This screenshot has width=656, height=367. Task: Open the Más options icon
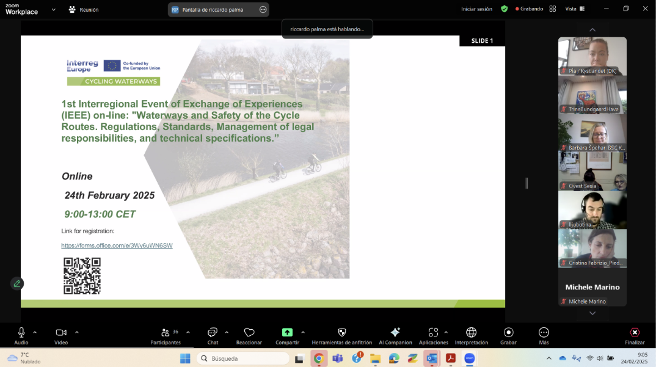[543, 333]
